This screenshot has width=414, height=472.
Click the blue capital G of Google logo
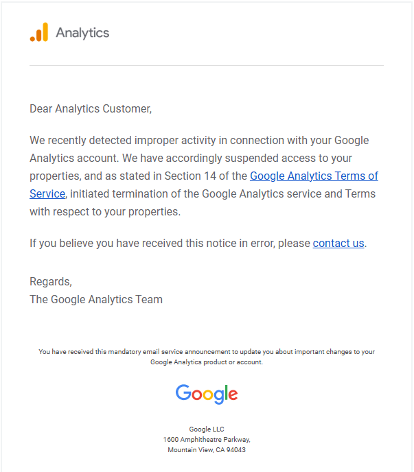(183, 392)
